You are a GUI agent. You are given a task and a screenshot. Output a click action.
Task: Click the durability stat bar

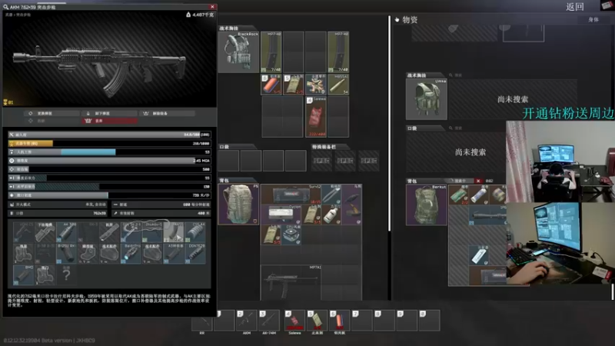coord(109,135)
